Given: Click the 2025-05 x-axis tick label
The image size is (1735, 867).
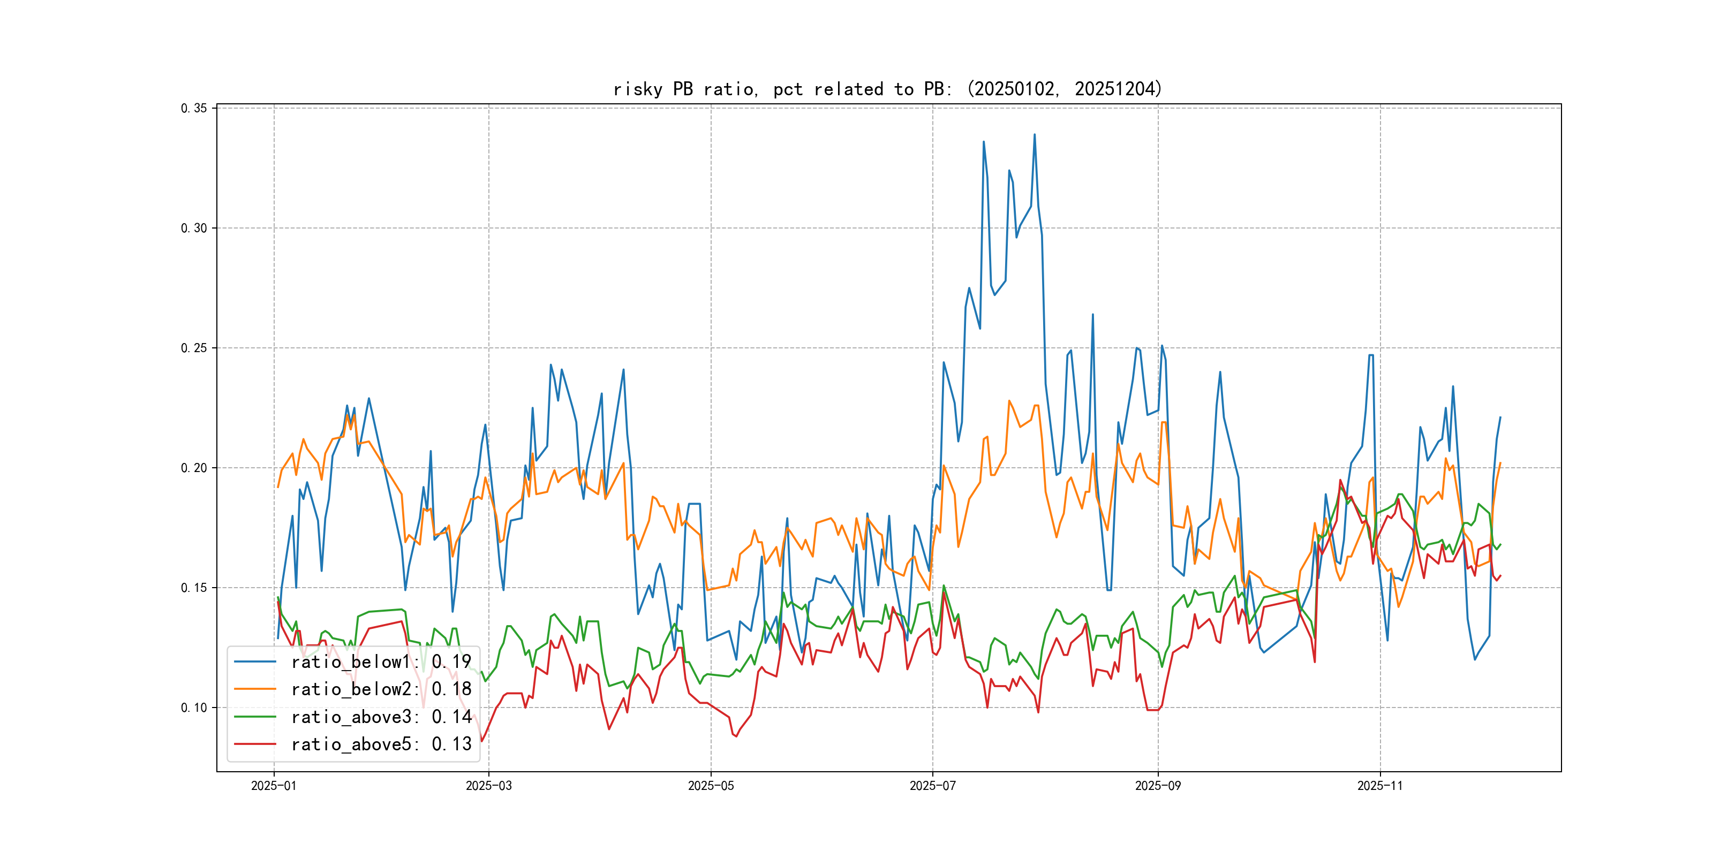Looking at the screenshot, I should click(x=711, y=786).
